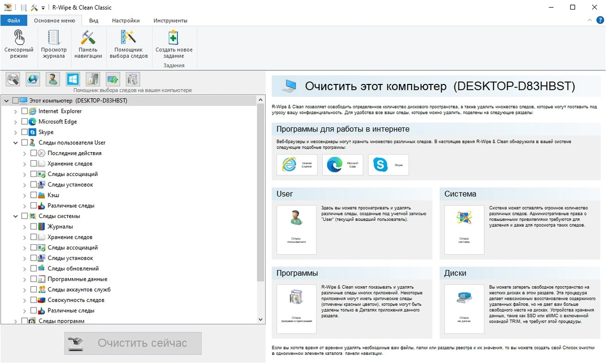606x363 pixels.
Task: Expand the Microsoft Edge tree node
Action: [x=16, y=121]
